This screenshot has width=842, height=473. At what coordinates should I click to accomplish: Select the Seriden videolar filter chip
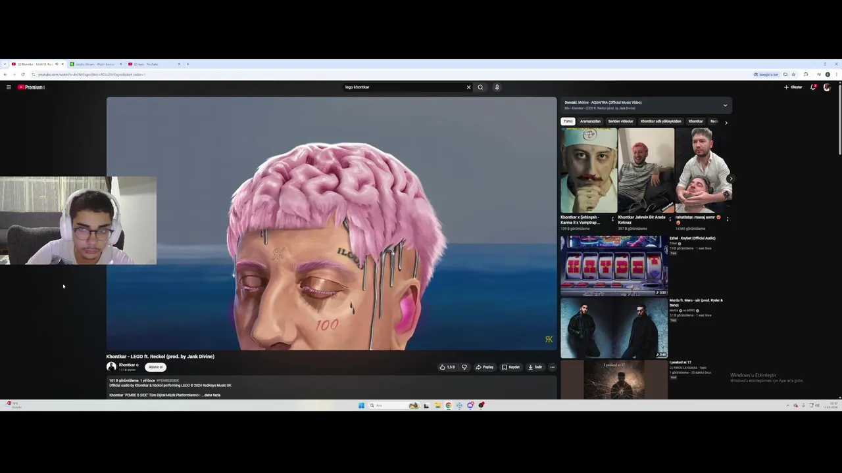point(620,122)
